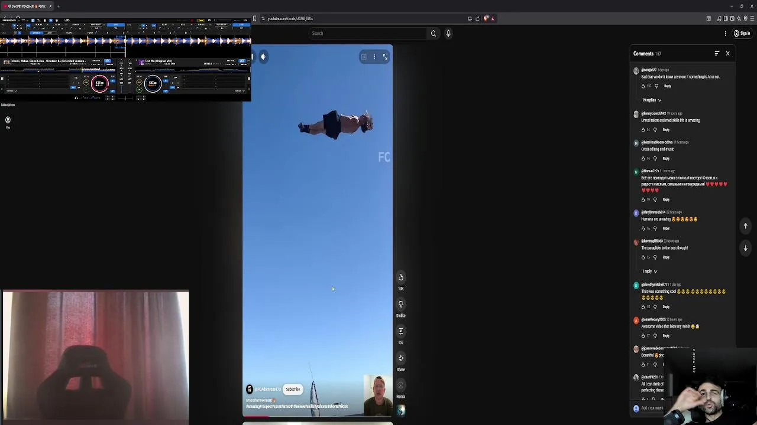Dislike the 'Sad that we don't know' comment
The image size is (757, 425).
(656, 86)
